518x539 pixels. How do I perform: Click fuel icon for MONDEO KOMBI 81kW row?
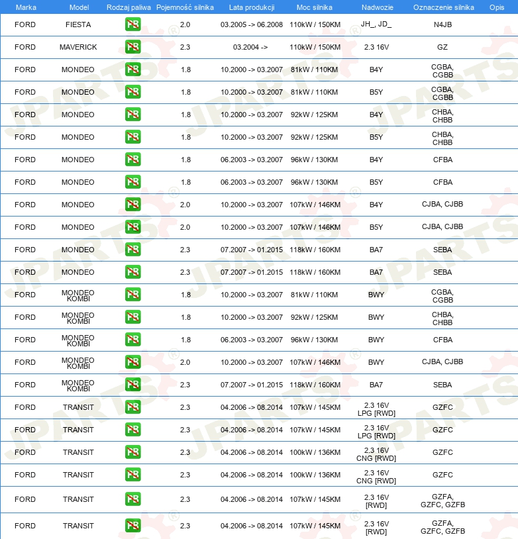click(132, 295)
